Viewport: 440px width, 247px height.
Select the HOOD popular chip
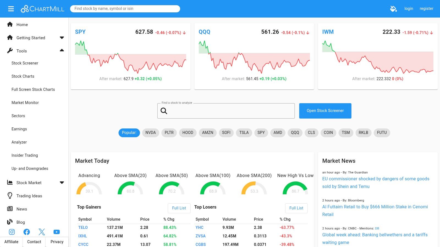tap(188, 133)
